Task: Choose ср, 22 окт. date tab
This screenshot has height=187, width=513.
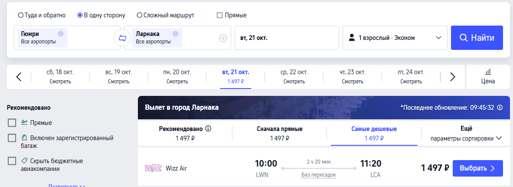Action: coord(294,76)
